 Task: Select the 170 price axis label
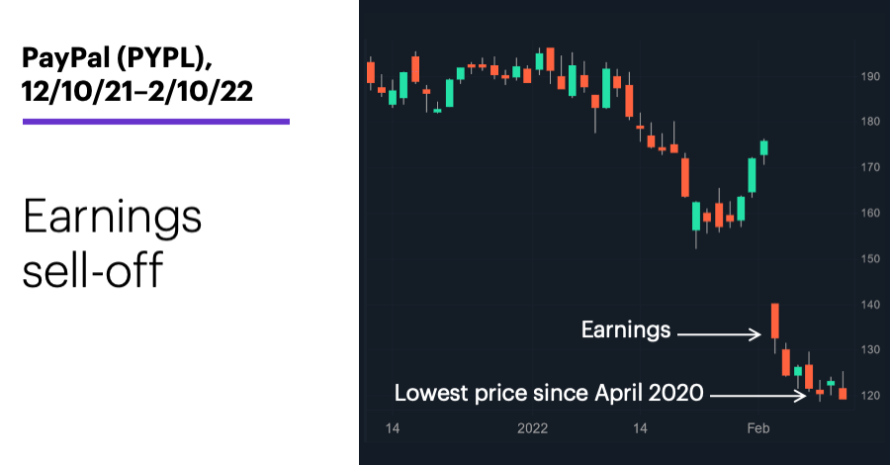(x=870, y=167)
